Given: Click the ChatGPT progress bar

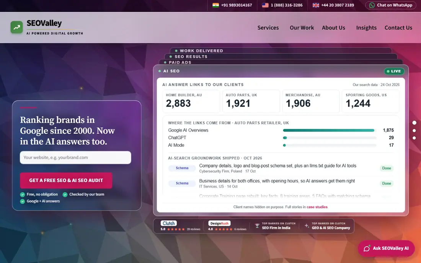Looking at the screenshot, I should point(330,138).
